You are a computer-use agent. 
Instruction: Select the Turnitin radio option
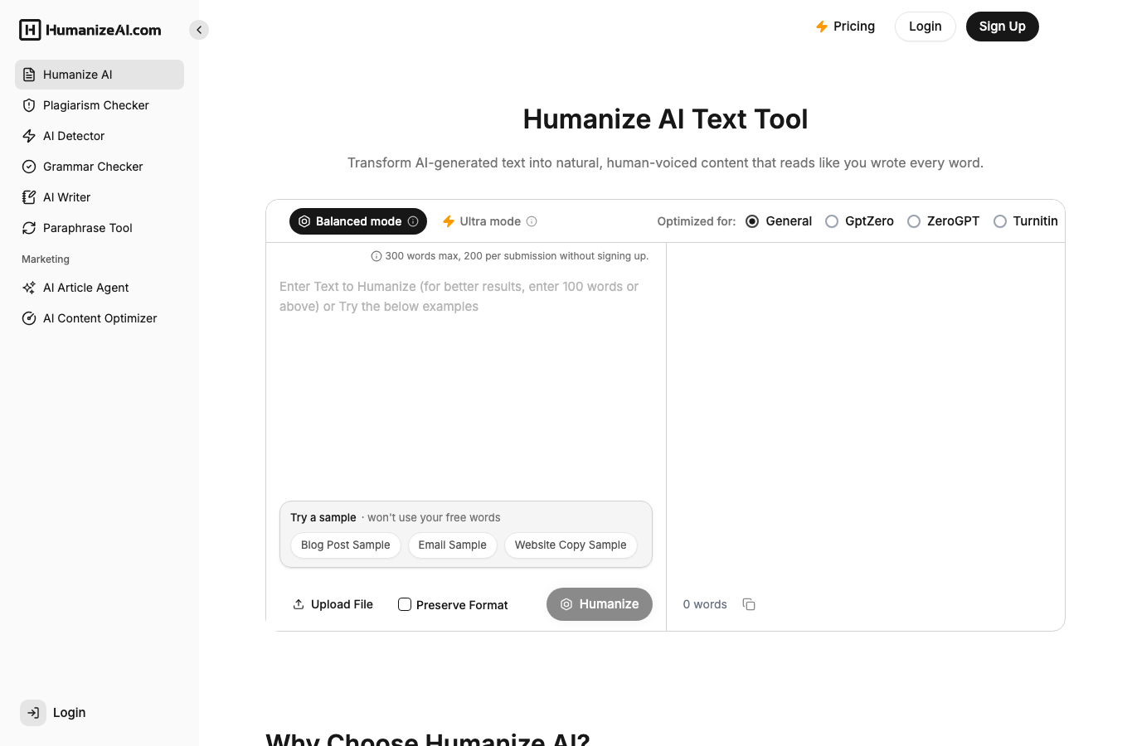pos(1000,221)
